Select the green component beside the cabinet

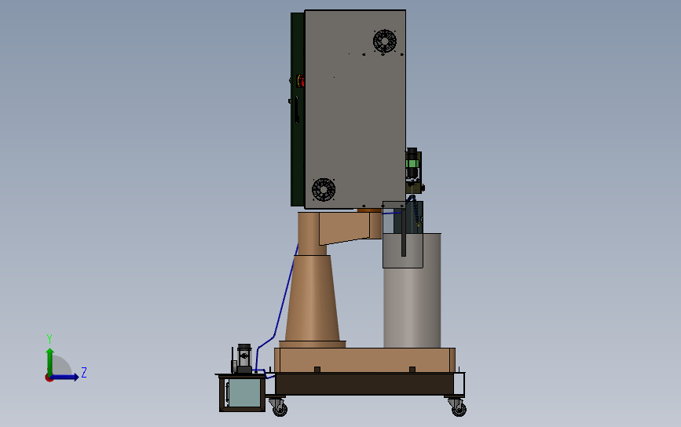coord(412,163)
